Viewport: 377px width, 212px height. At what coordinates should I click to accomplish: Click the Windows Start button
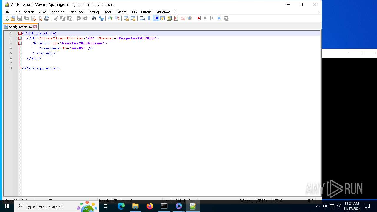(x=7, y=206)
